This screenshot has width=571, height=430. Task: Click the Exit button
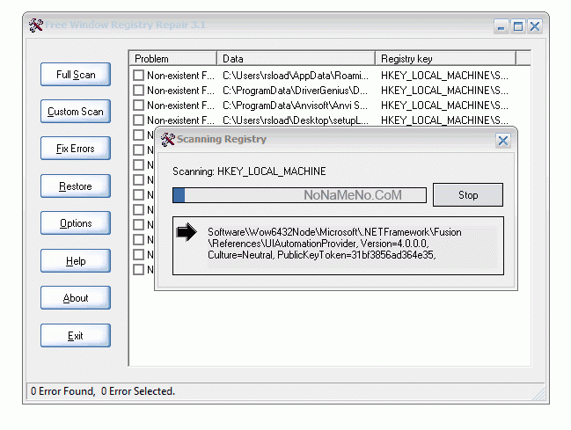76,336
